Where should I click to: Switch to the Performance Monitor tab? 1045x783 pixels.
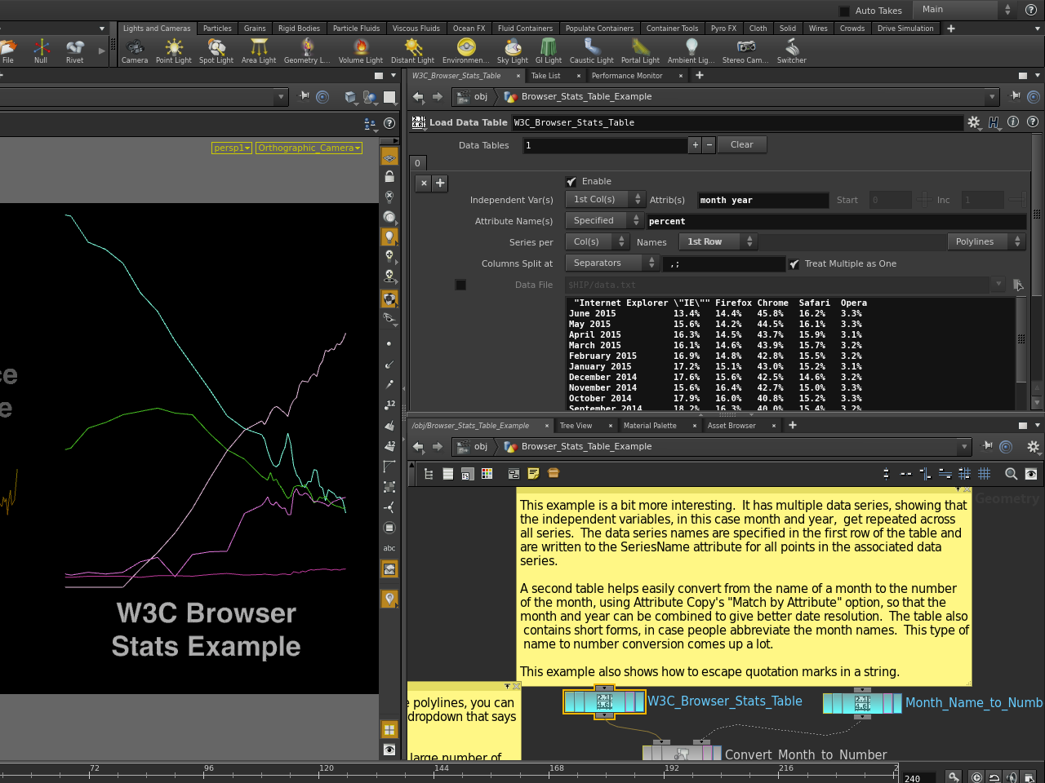[627, 76]
